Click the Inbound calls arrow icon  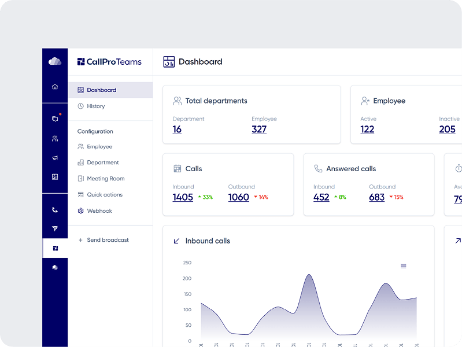pos(176,241)
